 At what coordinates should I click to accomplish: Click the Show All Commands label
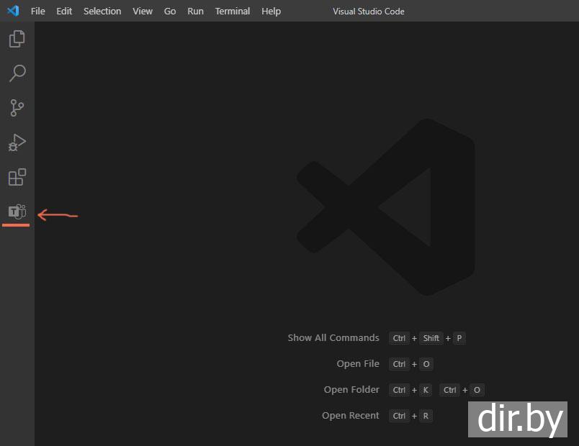tap(333, 338)
